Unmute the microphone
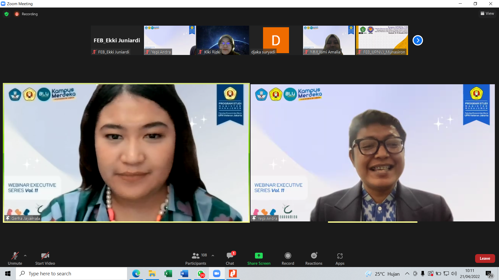Image resolution: width=499 pixels, height=280 pixels. click(15, 258)
